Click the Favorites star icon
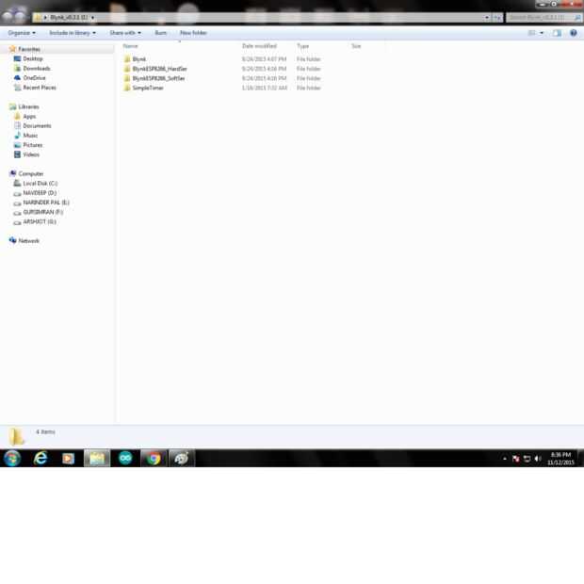 [x=12, y=49]
